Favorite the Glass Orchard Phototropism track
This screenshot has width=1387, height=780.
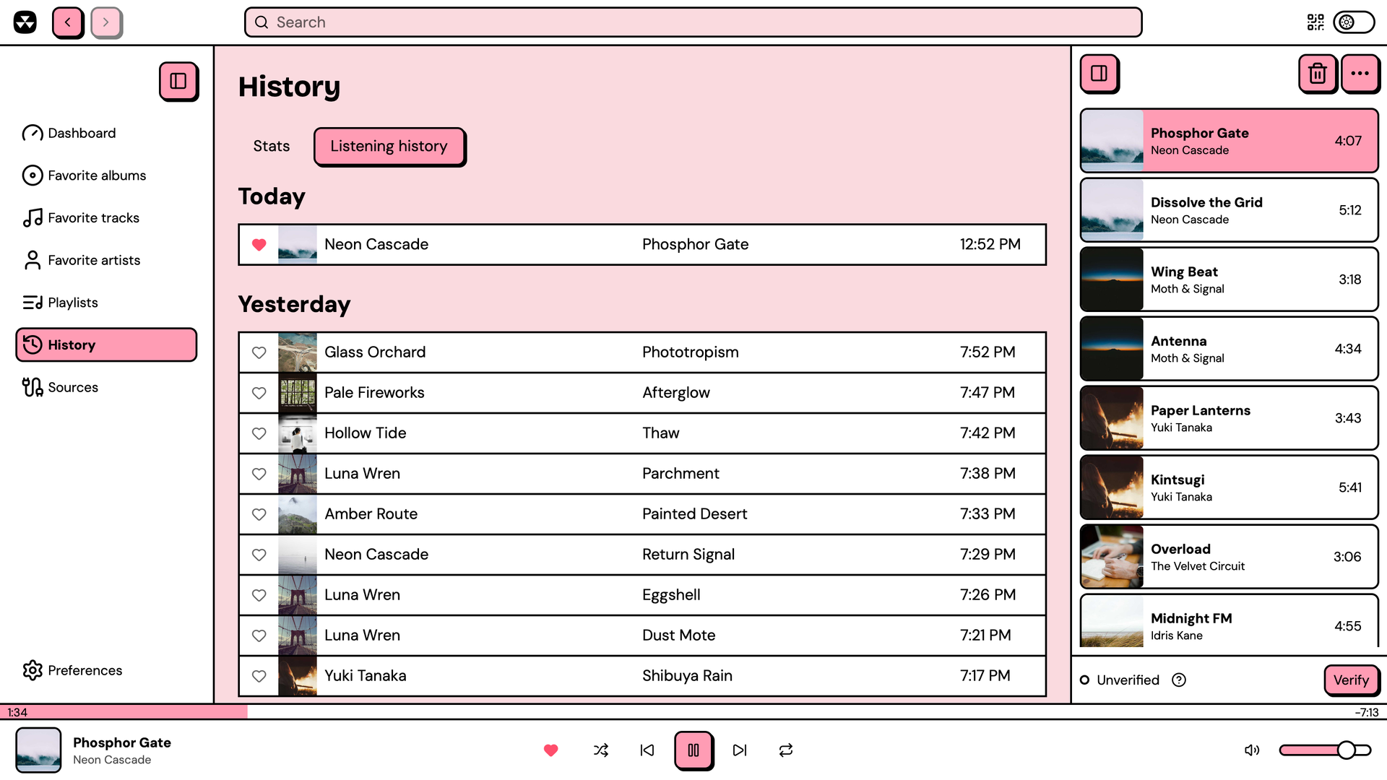pos(259,352)
